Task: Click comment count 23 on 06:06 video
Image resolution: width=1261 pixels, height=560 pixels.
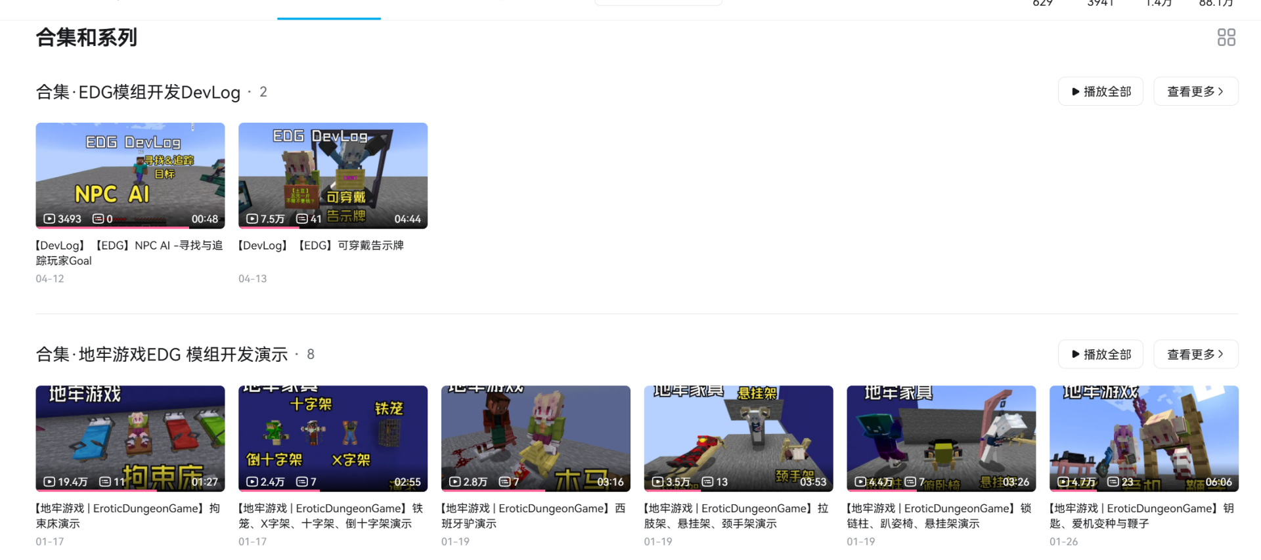Action: pyautogui.click(x=1120, y=481)
